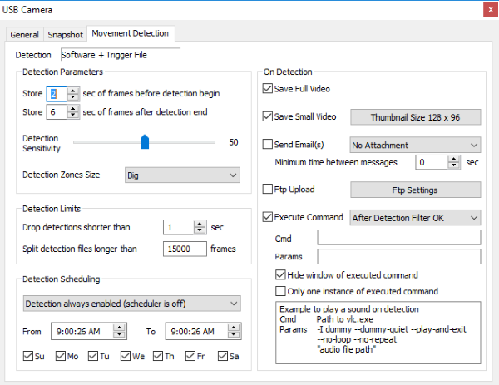Screen dimensions: 499x385
Task: Increase the drop detections shorter than value
Action: (199, 223)
